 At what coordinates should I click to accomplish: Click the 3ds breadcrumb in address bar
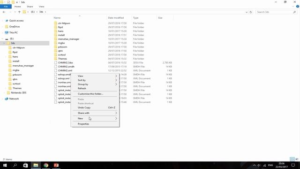41,12
